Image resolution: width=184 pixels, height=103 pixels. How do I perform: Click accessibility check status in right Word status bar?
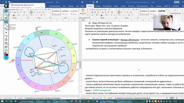click(132, 98)
